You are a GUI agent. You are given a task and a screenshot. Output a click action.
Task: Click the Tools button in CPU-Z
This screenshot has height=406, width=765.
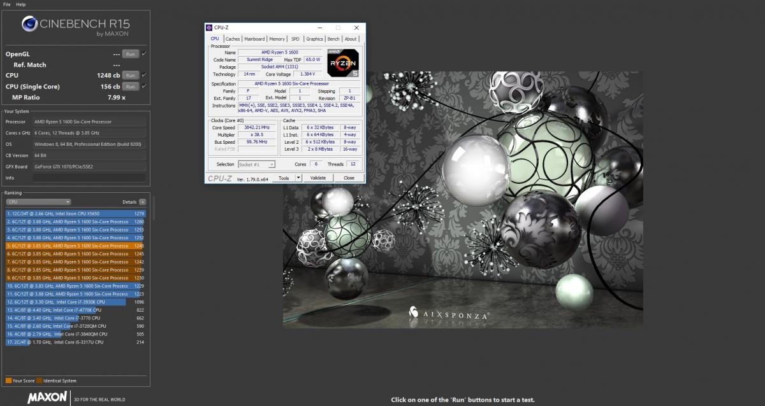tap(283, 178)
